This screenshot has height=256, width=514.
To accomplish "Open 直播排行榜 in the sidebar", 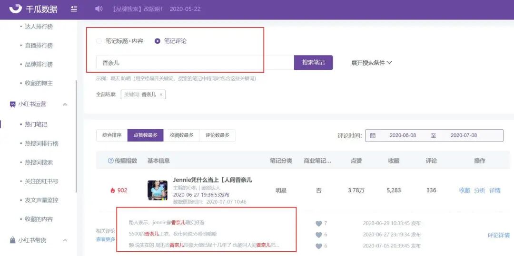I will coord(39,46).
